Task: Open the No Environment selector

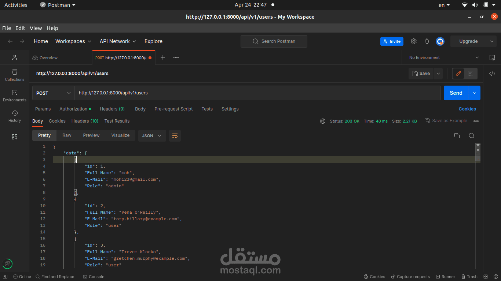Action: [x=444, y=57]
